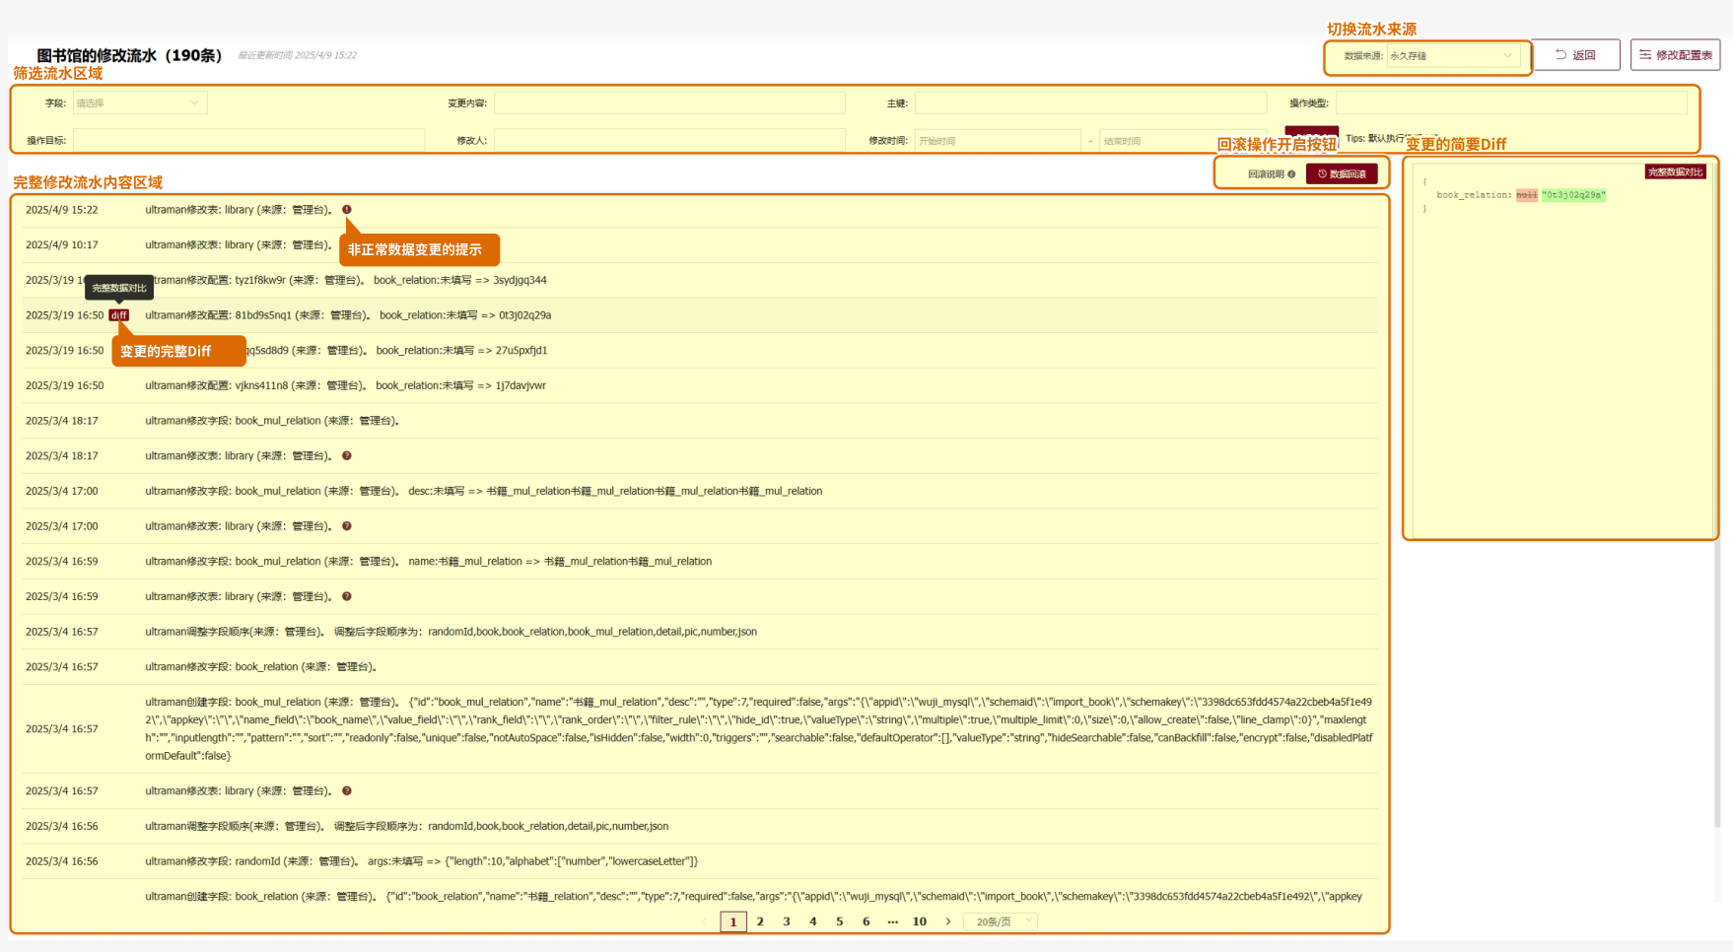
Task: Click the row with 0t3j02q29a
Action: point(700,315)
